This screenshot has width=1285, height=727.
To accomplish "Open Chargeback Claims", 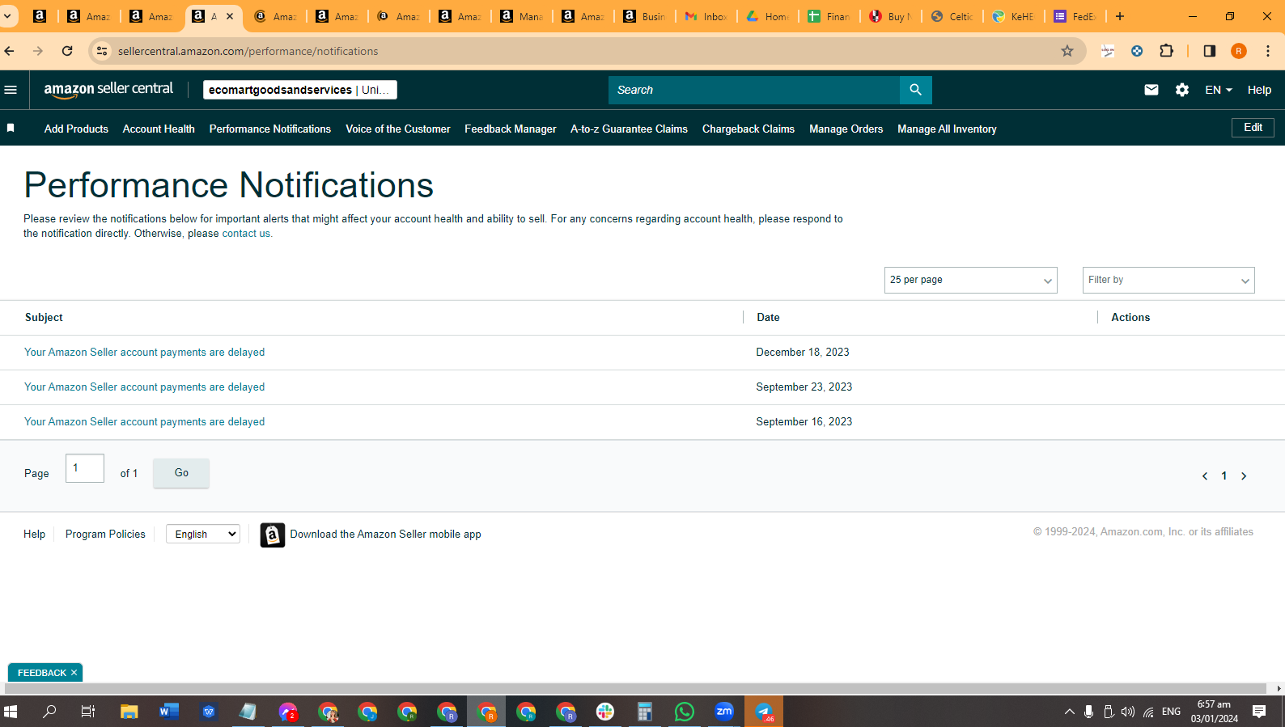I will pos(749,129).
